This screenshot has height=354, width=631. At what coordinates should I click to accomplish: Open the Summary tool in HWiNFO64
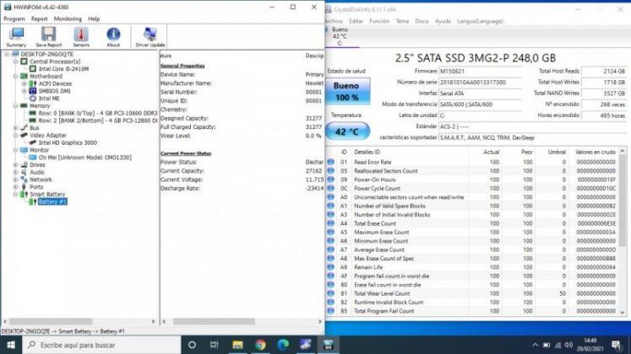(x=16, y=37)
